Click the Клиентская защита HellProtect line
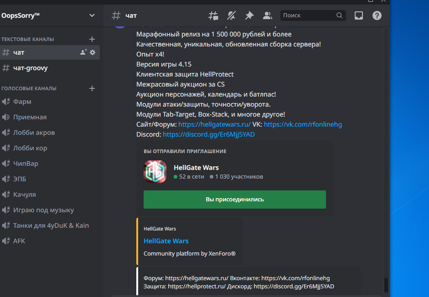 [185, 74]
